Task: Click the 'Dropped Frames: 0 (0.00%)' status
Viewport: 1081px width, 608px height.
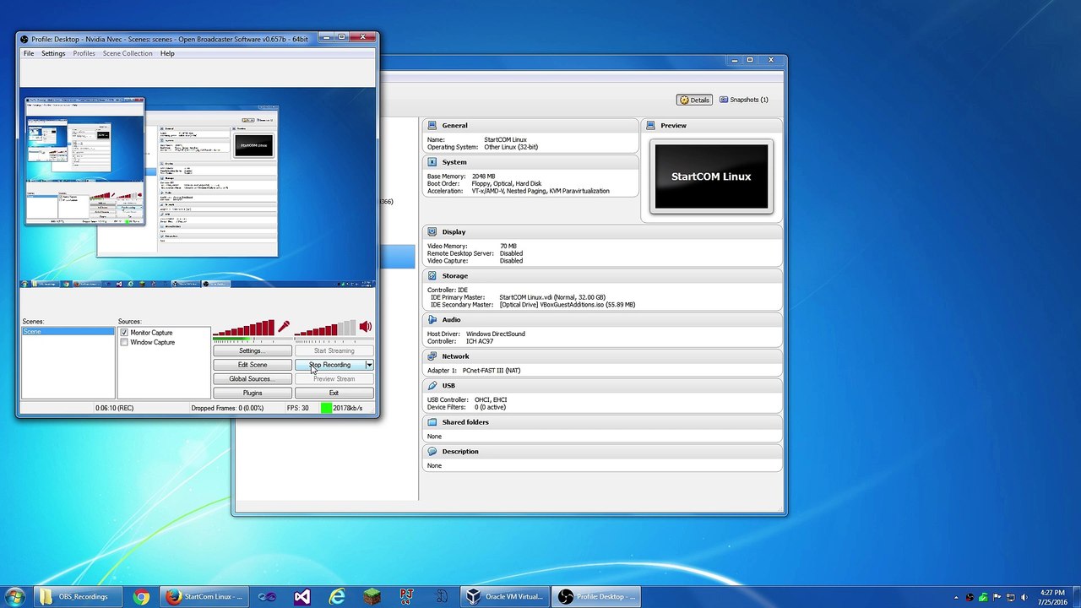Action: [227, 408]
